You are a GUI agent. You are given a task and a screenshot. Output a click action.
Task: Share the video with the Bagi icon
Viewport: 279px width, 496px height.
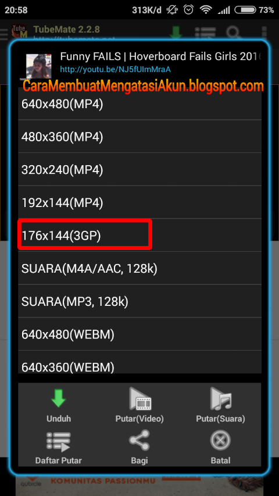click(140, 440)
